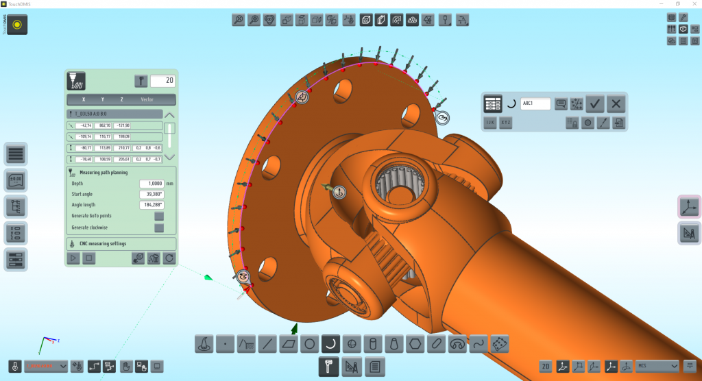Open the feature wizard hat tool
This screenshot has width=702, height=381.
click(x=204, y=344)
